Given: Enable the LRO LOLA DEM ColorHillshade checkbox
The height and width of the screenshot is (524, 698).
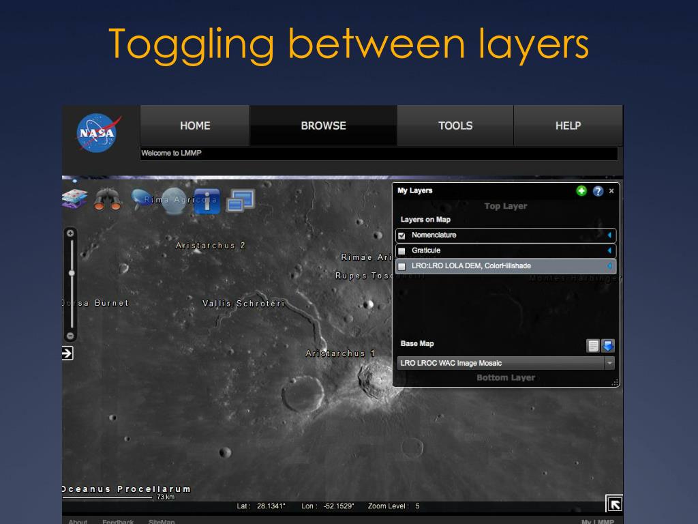Looking at the screenshot, I should click(x=402, y=267).
